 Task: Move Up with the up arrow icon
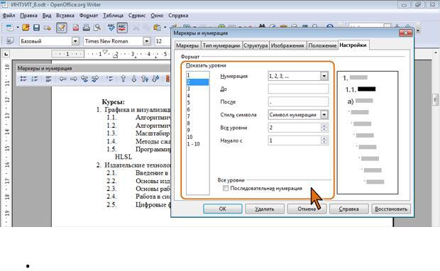123,79
